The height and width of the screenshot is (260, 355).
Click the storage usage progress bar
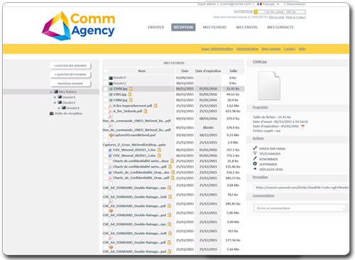tap(280, 11)
